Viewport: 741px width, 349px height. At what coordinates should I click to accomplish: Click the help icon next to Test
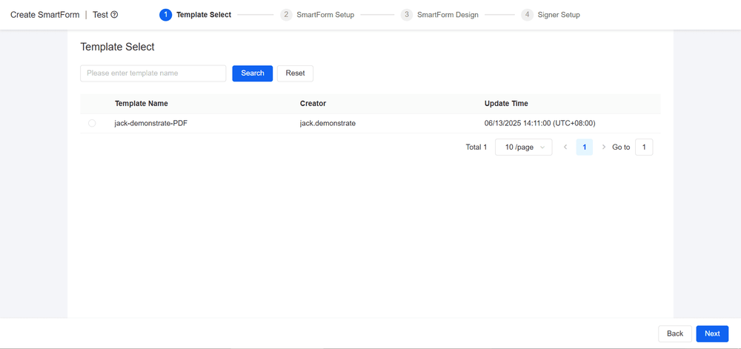(x=114, y=15)
